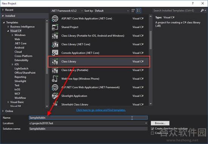The width and height of the screenshot is (208, 144).
Task: Click the Silverlight Application icon
Action: click(55, 96)
